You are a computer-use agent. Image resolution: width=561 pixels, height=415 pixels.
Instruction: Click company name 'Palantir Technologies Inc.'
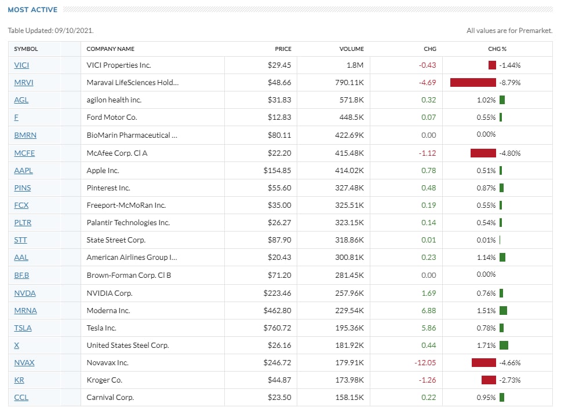click(x=128, y=223)
